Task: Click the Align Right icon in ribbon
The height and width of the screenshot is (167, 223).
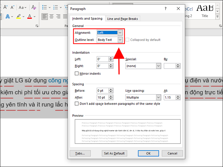Action: (58, 16)
